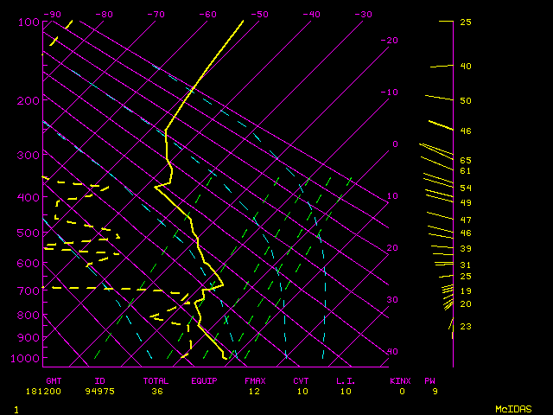
Task: Click the wind speed value 65
Action: click(x=465, y=161)
